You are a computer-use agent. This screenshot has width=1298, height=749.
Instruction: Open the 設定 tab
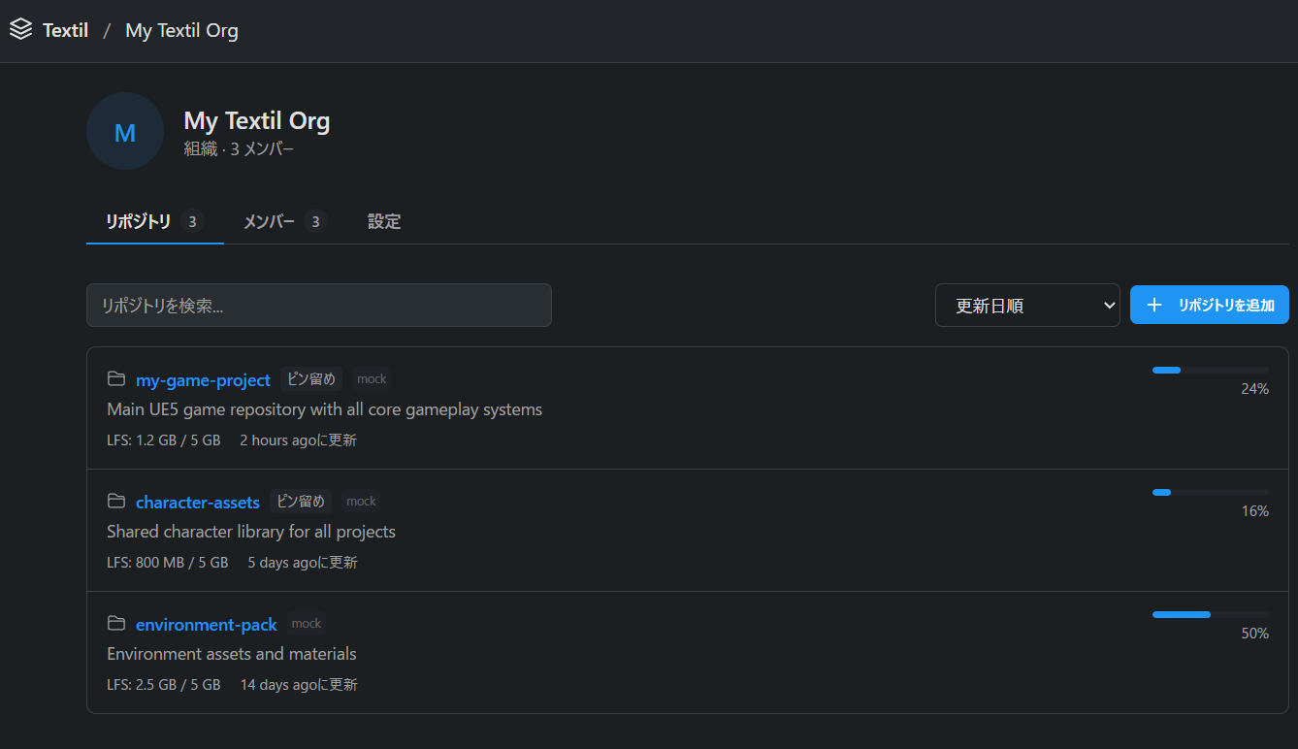click(384, 222)
